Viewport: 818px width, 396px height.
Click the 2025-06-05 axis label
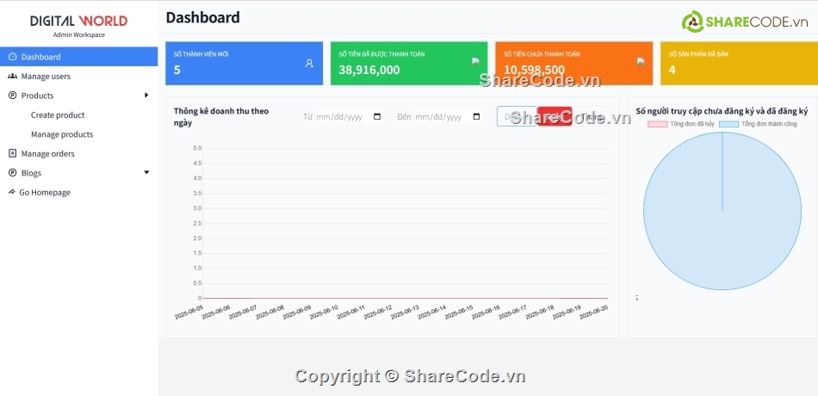point(189,312)
